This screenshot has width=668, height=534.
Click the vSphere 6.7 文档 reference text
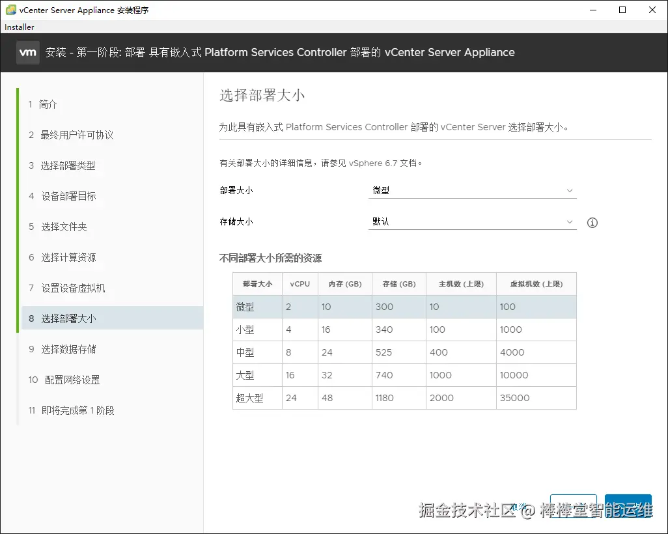click(383, 163)
